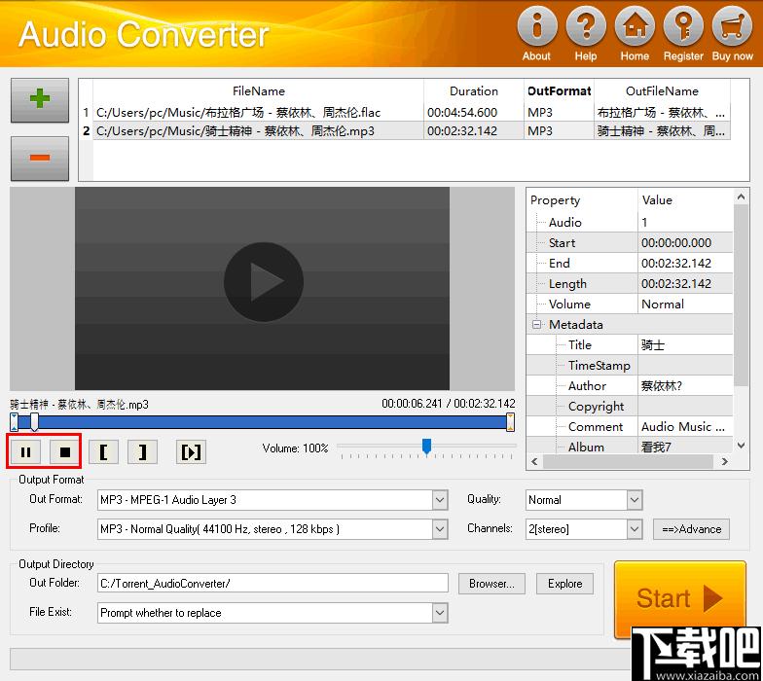Viewport: 763px width, 681px height.
Task: Play the selected bracketed segment
Action: pyautogui.click(x=191, y=452)
